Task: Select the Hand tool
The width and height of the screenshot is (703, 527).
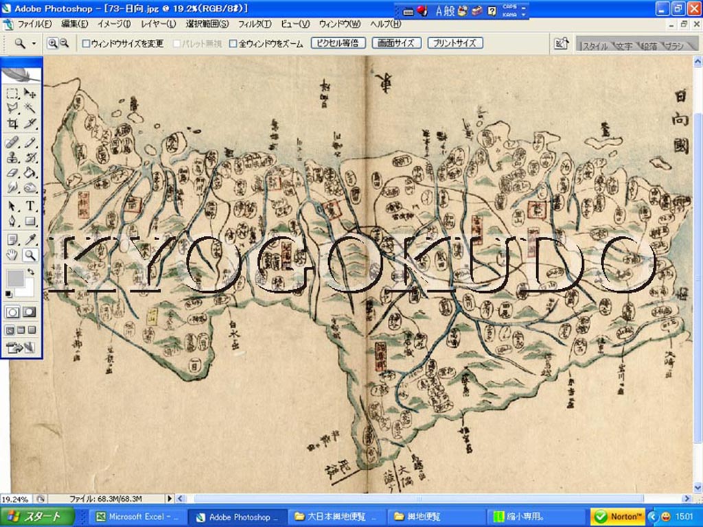Action: (x=12, y=255)
